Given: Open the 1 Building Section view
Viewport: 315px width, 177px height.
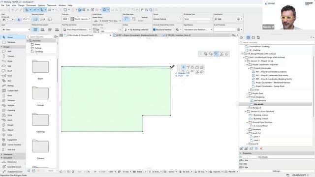Looking at the screenshot, I should click(x=260, y=115).
